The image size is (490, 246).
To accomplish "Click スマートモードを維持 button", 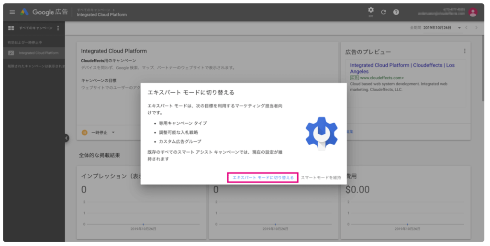I will 321,178.
